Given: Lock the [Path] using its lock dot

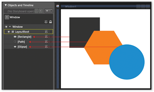Looking at the screenshot, I should coord(51,42).
